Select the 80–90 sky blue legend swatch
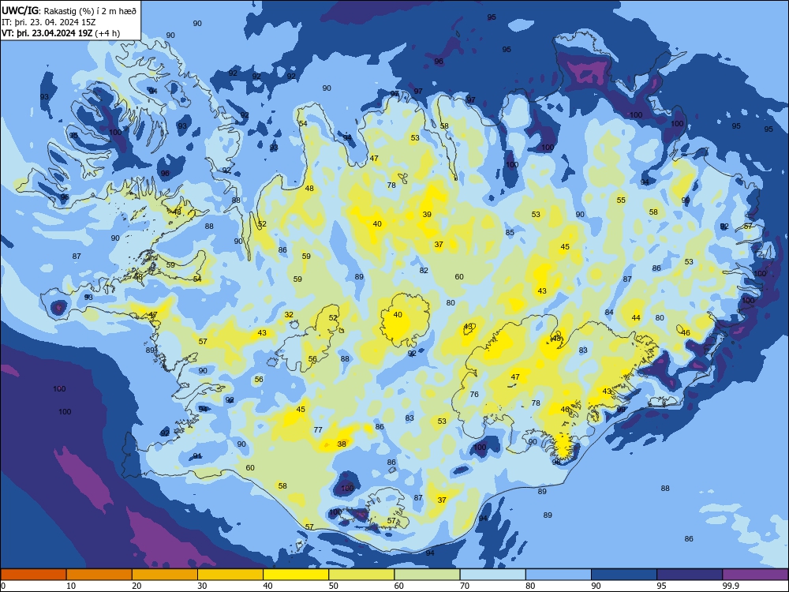789x592 pixels. pyautogui.click(x=558, y=575)
